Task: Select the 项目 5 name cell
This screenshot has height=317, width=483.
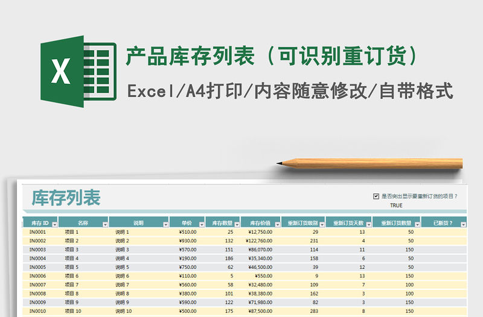Action: pyautogui.click(x=72, y=267)
